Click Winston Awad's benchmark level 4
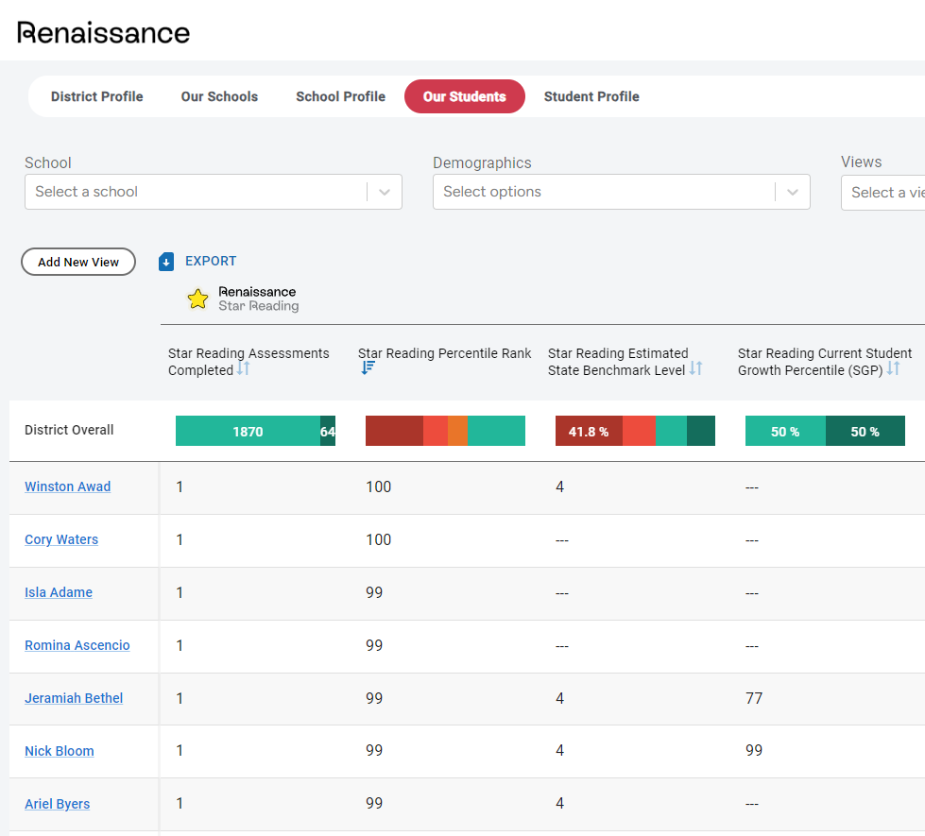Viewport: 925px width, 836px height. pyautogui.click(x=560, y=486)
